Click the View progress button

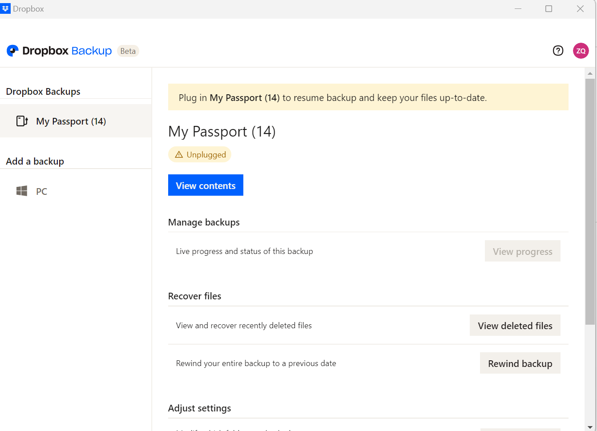(522, 251)
